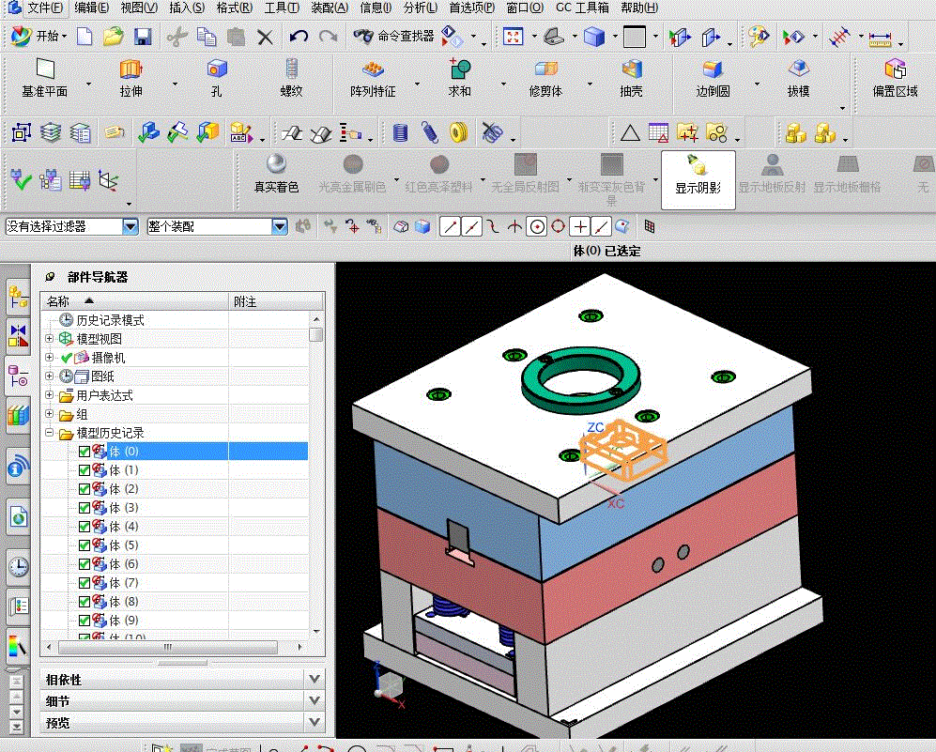Click the 开始 start button
Screen dimensions: 936x752
38,37
